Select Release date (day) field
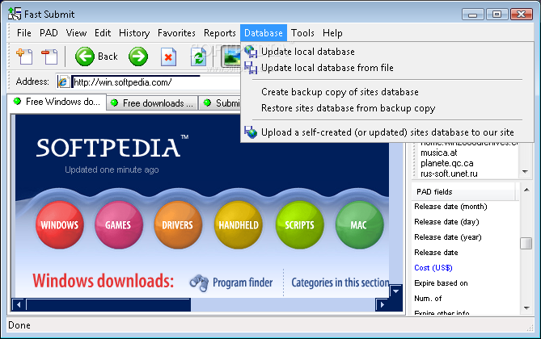 pos(446,222)
